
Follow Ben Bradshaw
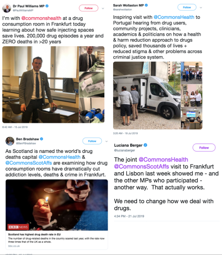92,141
